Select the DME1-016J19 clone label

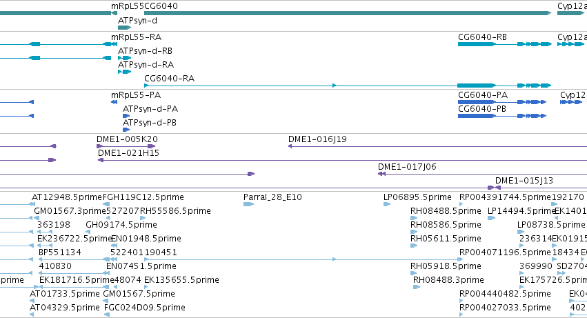click(317, 139)
